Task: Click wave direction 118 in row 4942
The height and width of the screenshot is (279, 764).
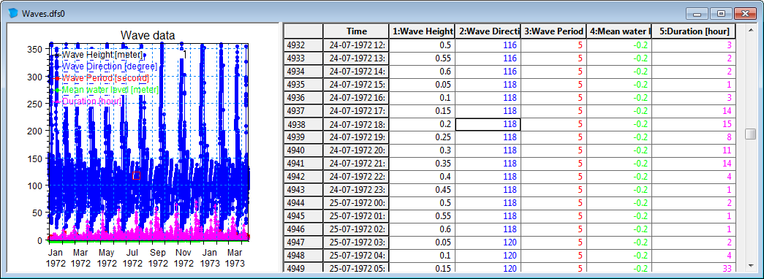Action: click(x=488, y=176)
